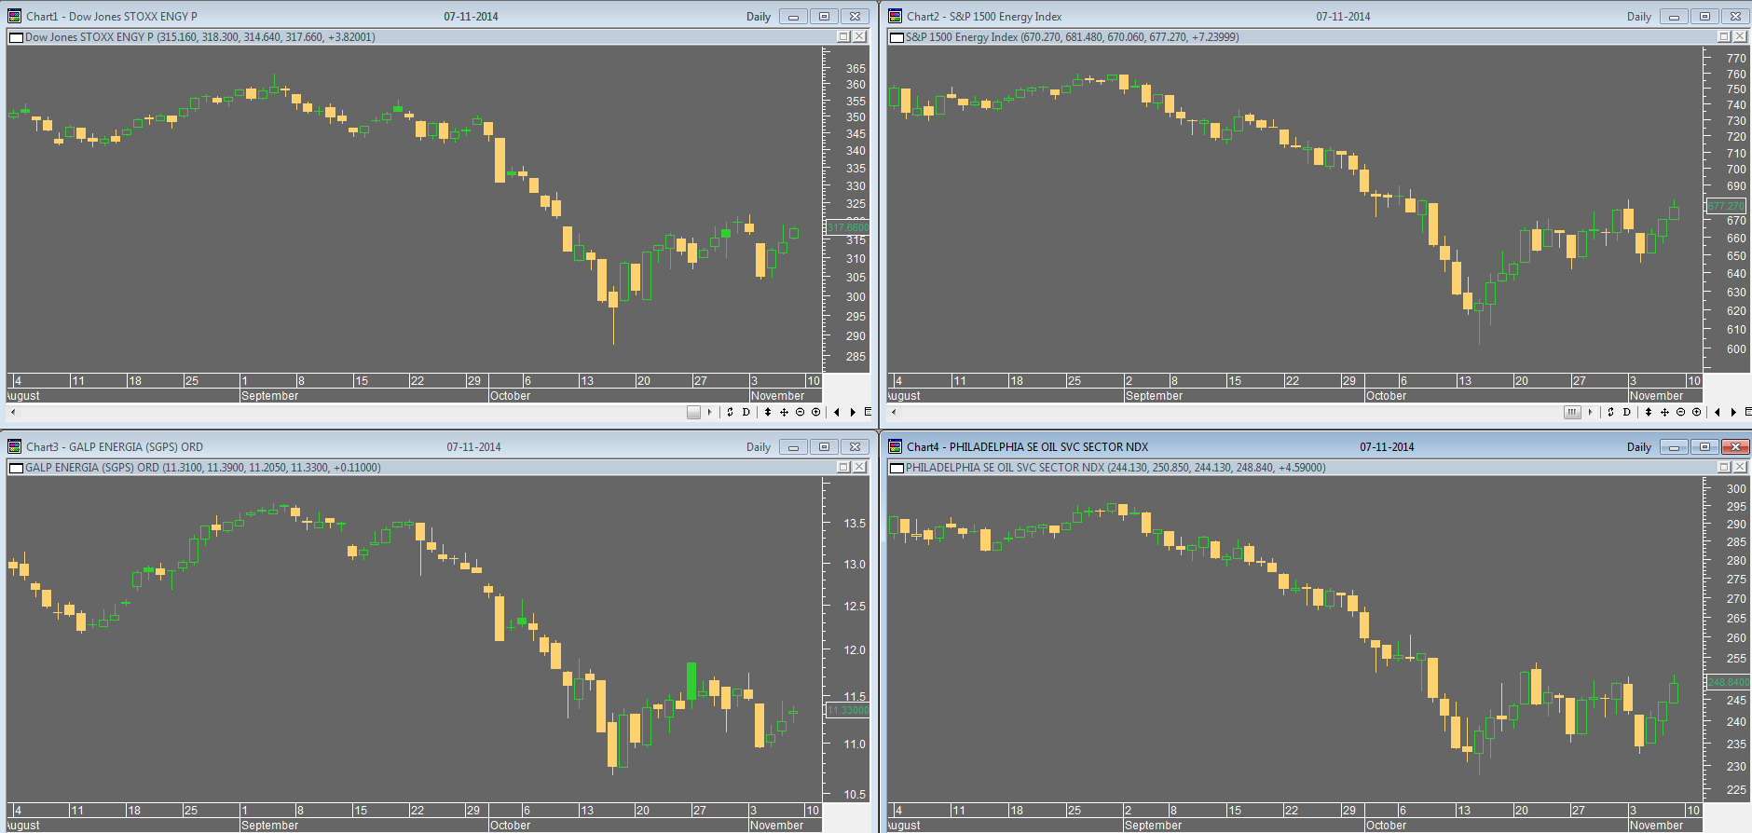Image resolution: width=1752 pixels, height=833 pixels.
Task: Click the Chart2 horizontal scrollbar thumb
Action: (x=1572, y=412)
